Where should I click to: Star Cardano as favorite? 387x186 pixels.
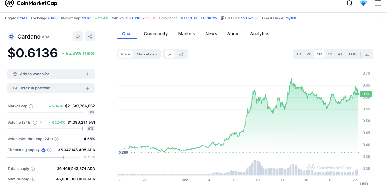78,36
